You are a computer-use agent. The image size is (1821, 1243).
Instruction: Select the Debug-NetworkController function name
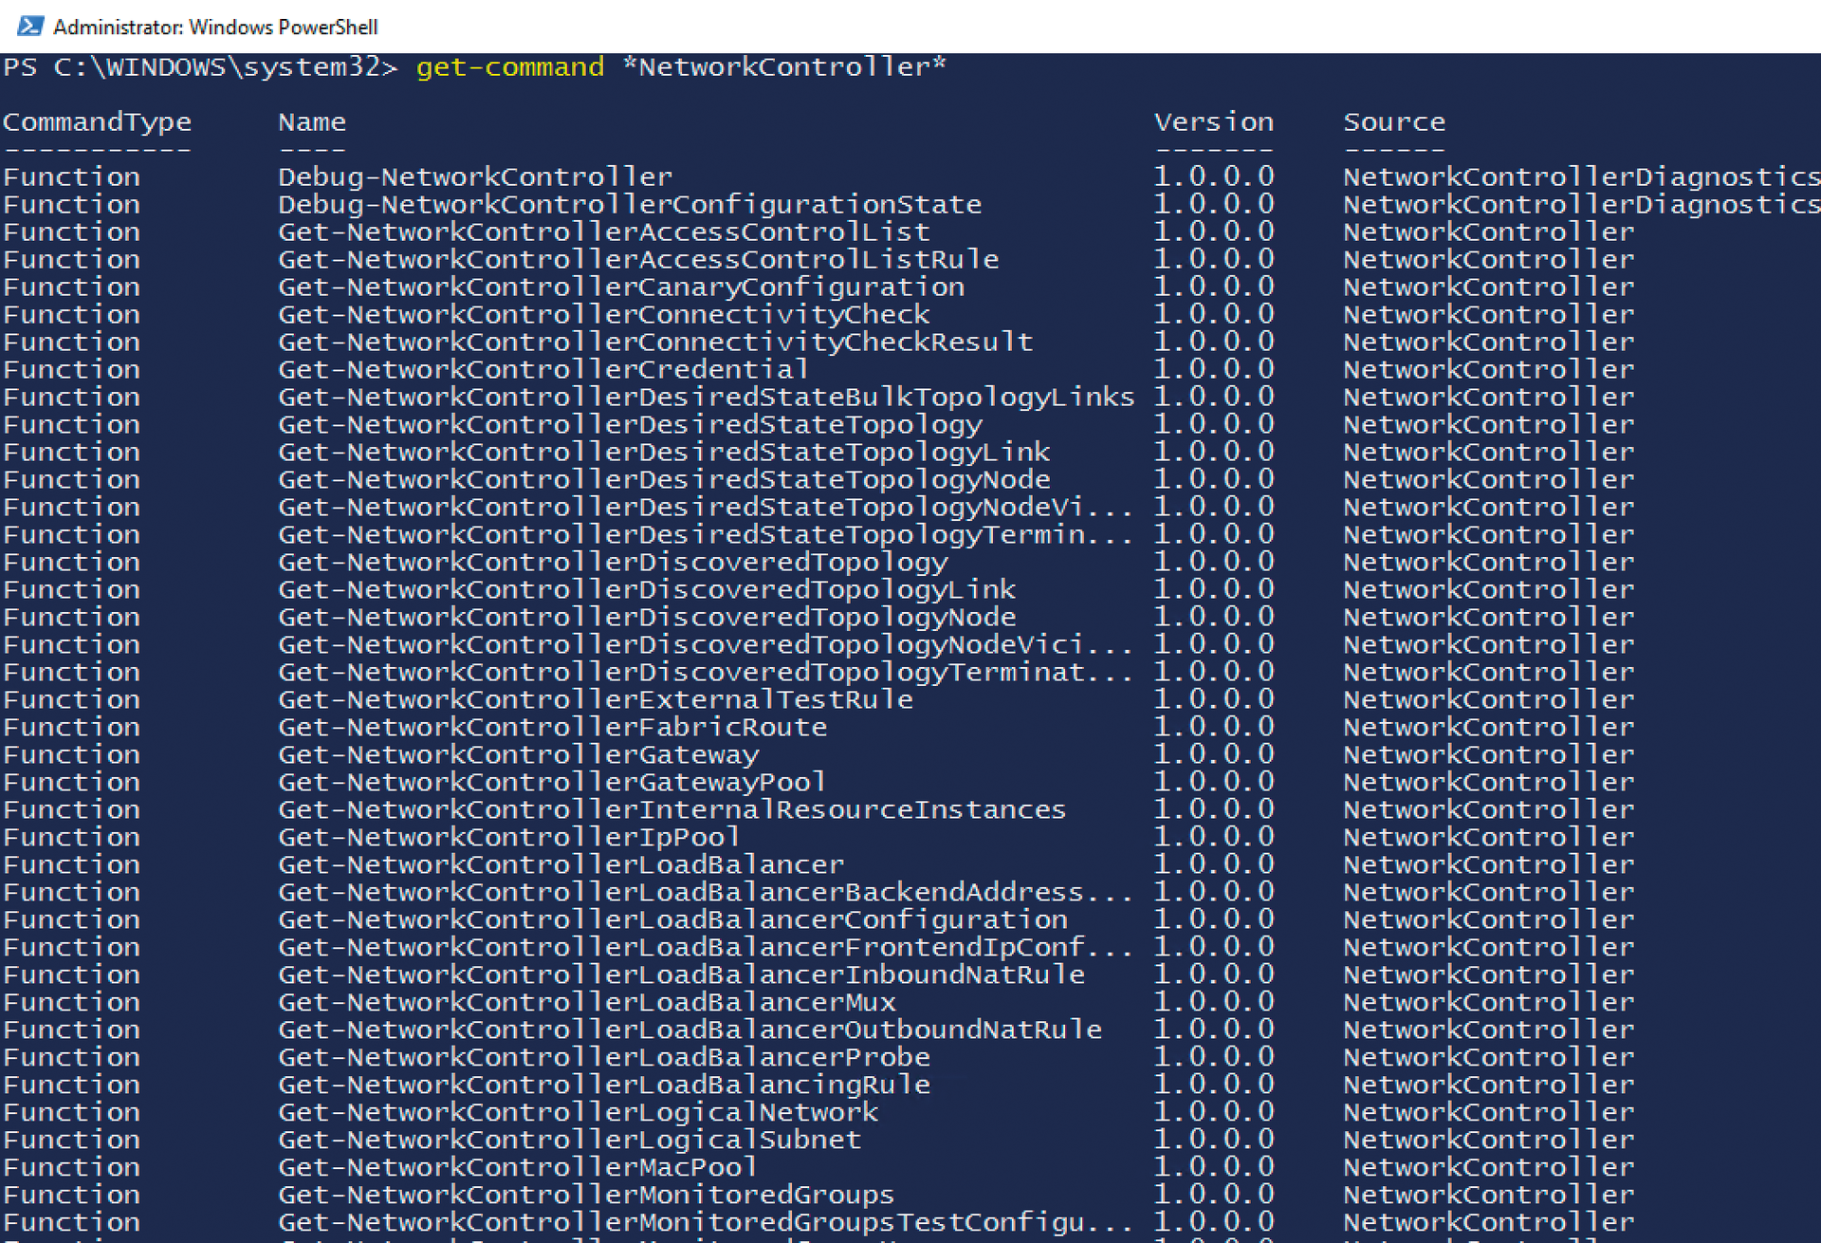tap(474, 176)
